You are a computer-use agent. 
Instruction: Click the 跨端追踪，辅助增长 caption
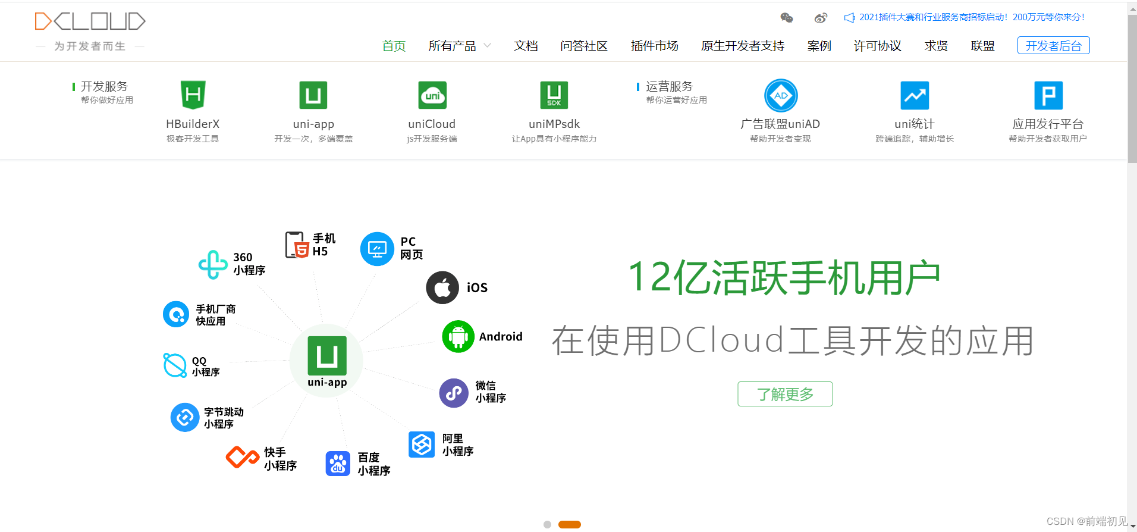click(x=915, y=139)
